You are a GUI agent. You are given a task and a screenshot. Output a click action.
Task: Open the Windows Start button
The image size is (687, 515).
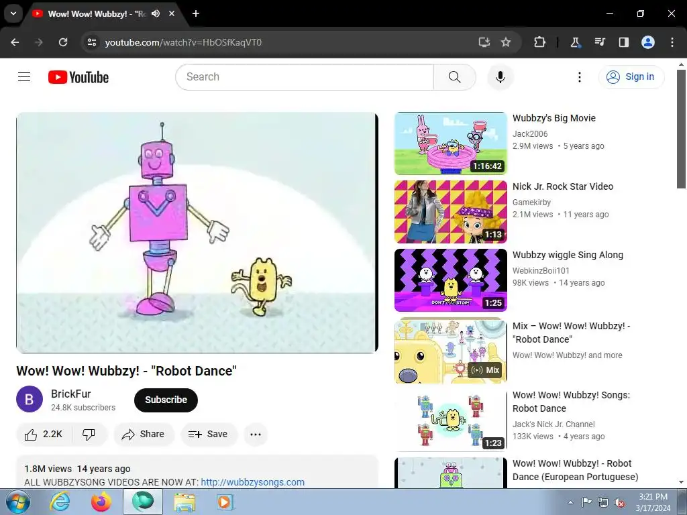point(18,502)
